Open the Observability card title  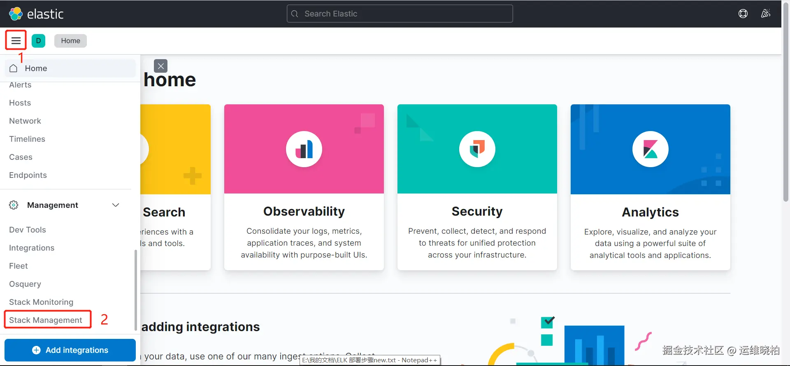coord(304,211)
